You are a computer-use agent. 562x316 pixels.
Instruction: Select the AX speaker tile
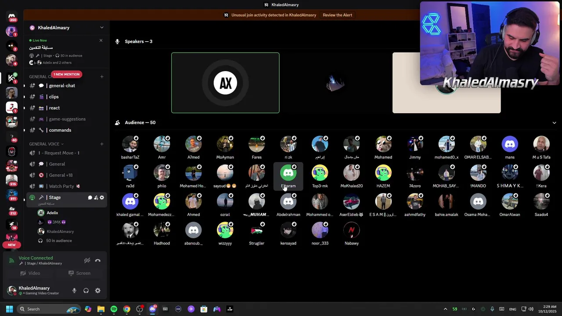[x=225, y=83]
